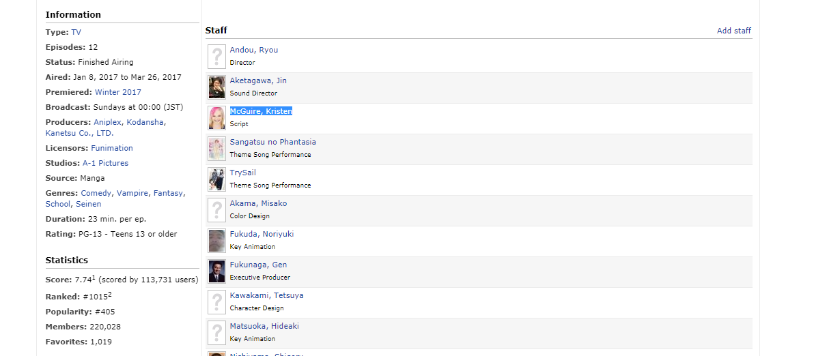
Task: Click the Episodes: 12 entry
Action: click(72, 47)
